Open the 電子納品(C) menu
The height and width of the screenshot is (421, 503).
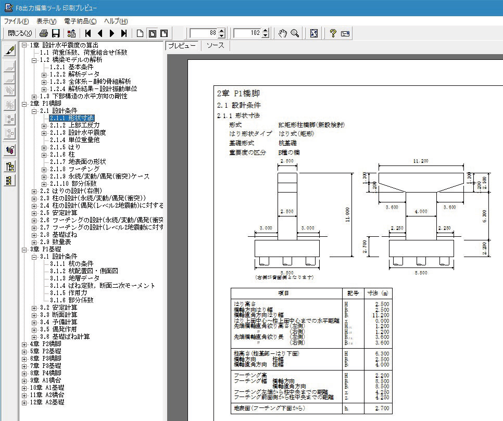[80, 21]
